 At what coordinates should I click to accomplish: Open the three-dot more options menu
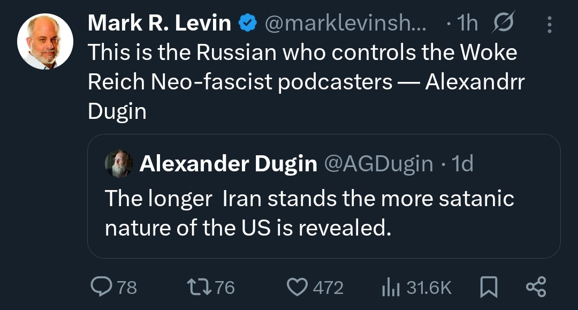549,23
